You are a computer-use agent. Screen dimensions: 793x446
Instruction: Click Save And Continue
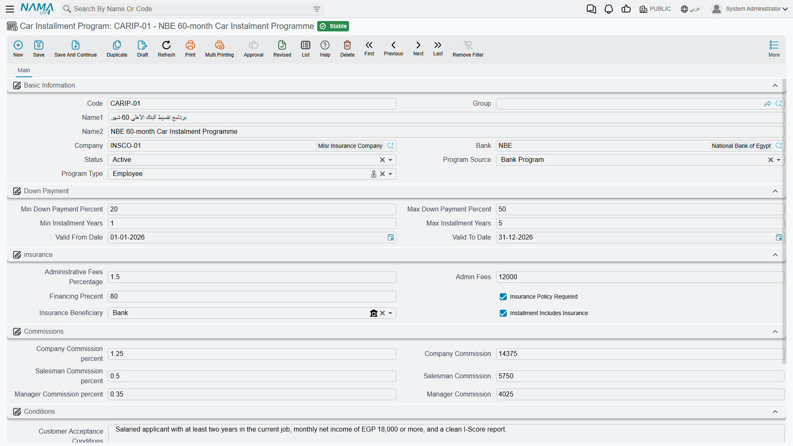tap(76, 49)
